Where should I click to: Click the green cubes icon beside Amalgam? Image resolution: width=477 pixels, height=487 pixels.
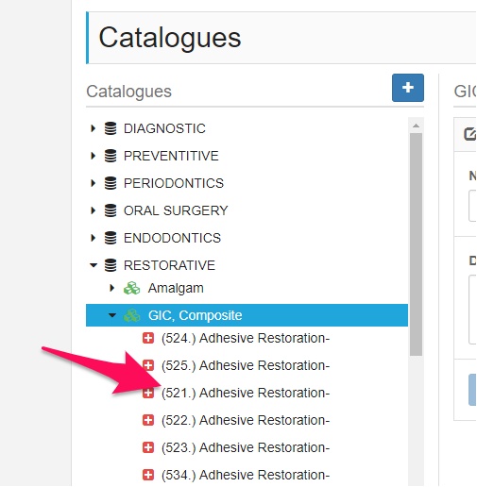(x=131, y=288)
